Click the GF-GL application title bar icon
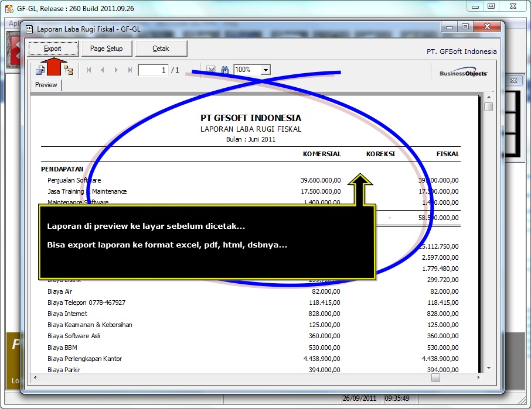The height and width of the screenshot is (409, 531). coord(9,8)
